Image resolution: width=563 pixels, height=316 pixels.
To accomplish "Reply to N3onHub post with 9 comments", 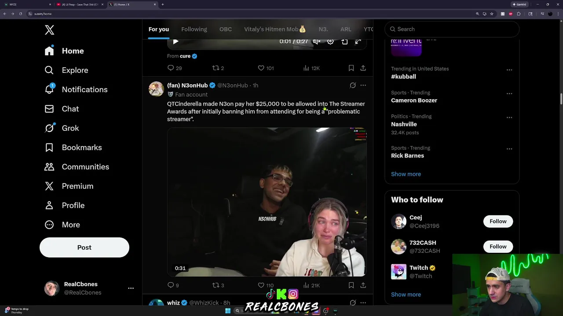I will click(173, 285).
